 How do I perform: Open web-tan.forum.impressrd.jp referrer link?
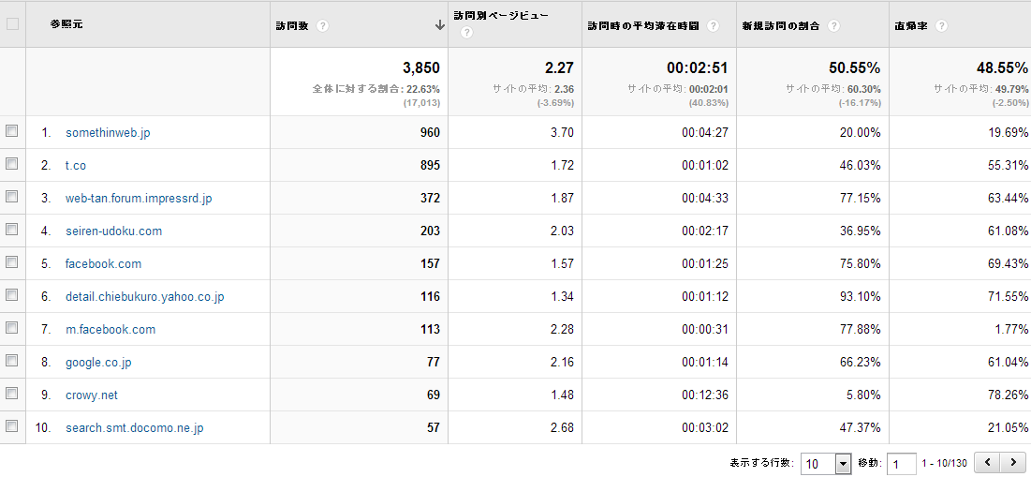139,199
